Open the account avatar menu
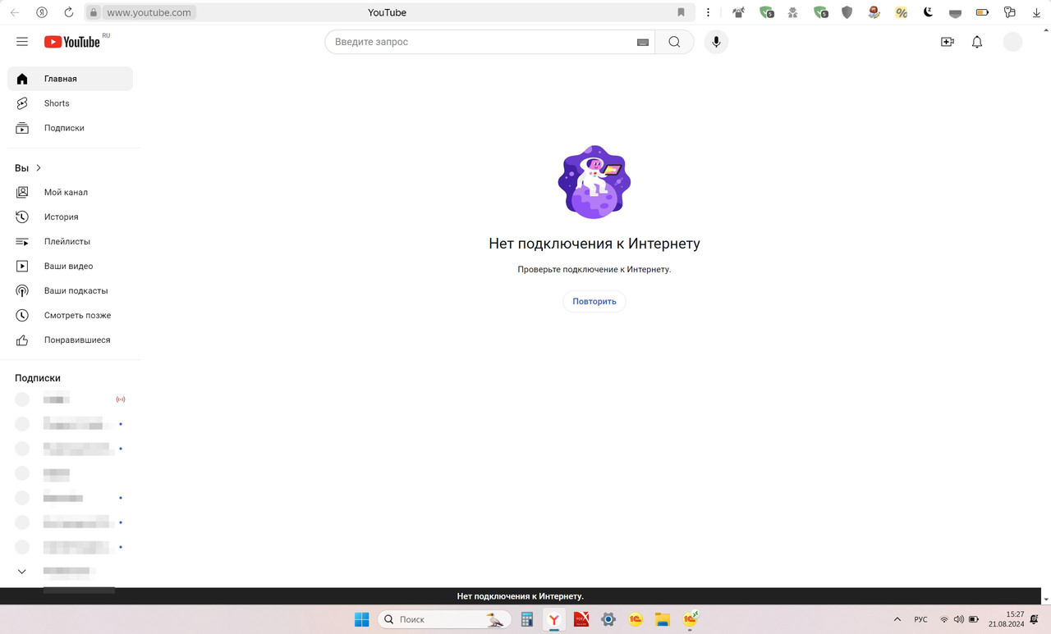 click(x=1013, y=42)
